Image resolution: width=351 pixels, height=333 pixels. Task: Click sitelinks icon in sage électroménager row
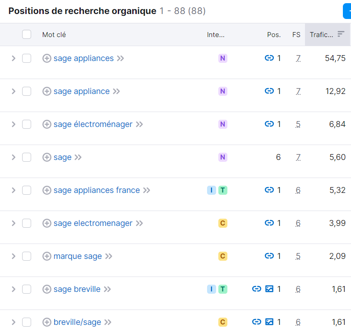[x=269, y=124]
